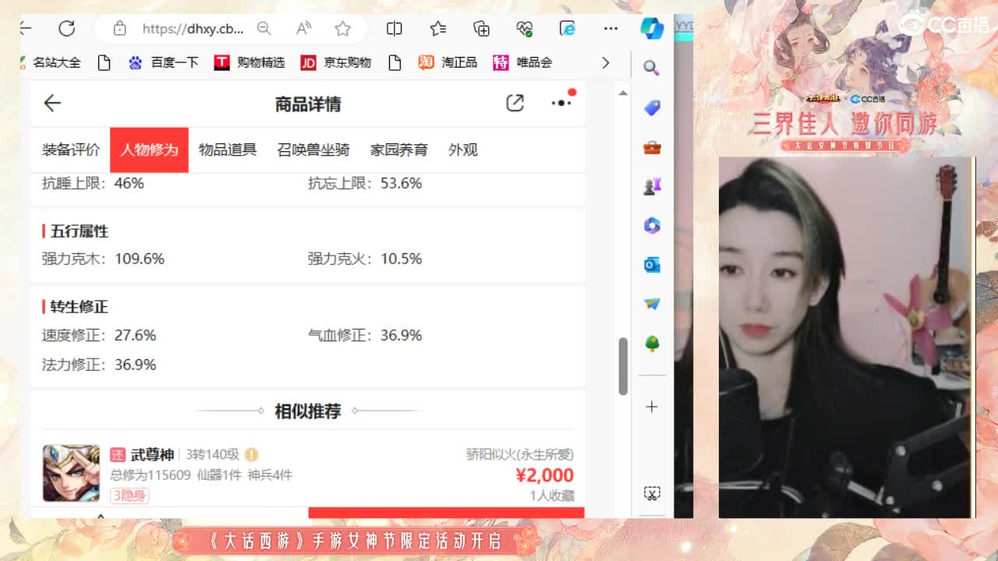Open the screenshot capture icon in sidebar
The image size is (998, 561).
(652, 494)
